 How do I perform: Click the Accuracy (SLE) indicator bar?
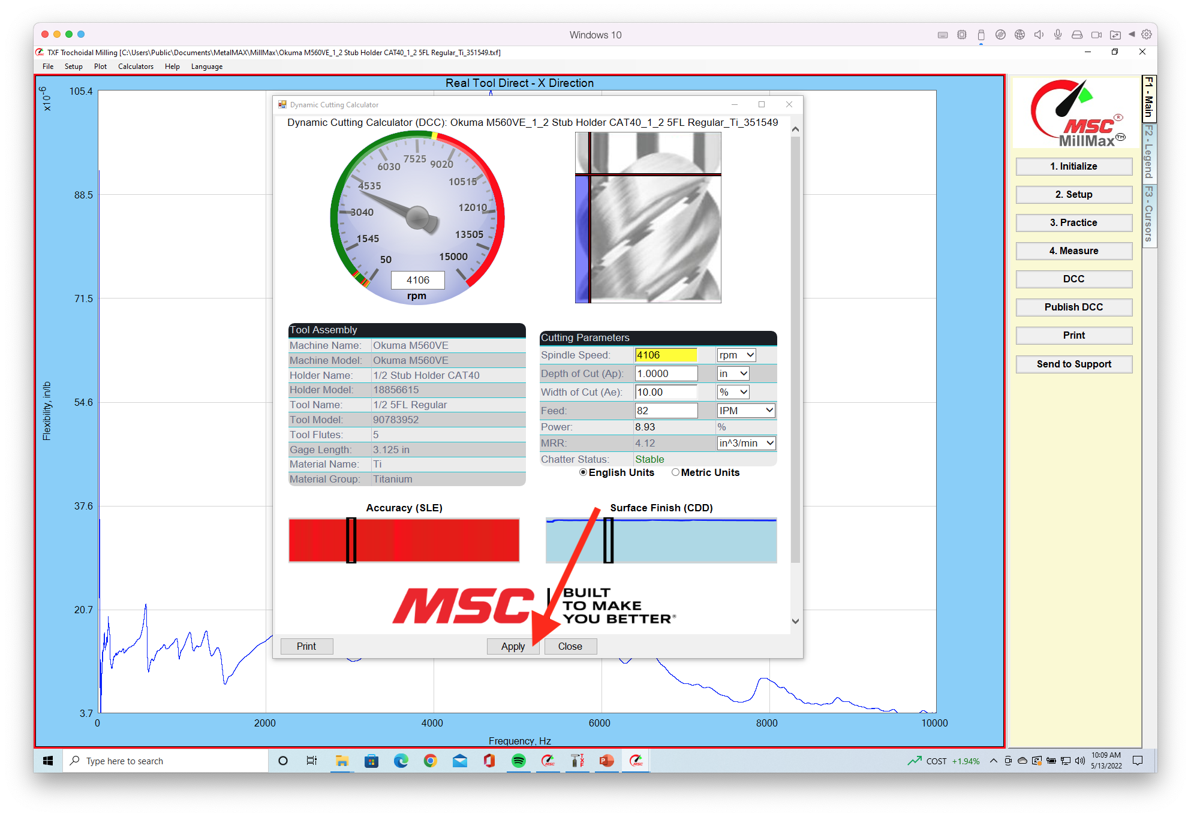pyautogui.click(x=404, y=540)
